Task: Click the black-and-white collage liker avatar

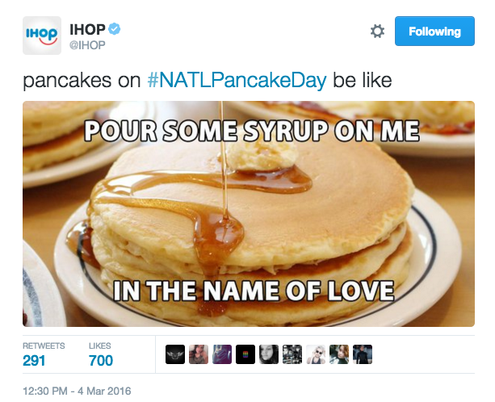Action: coord(292,354)
